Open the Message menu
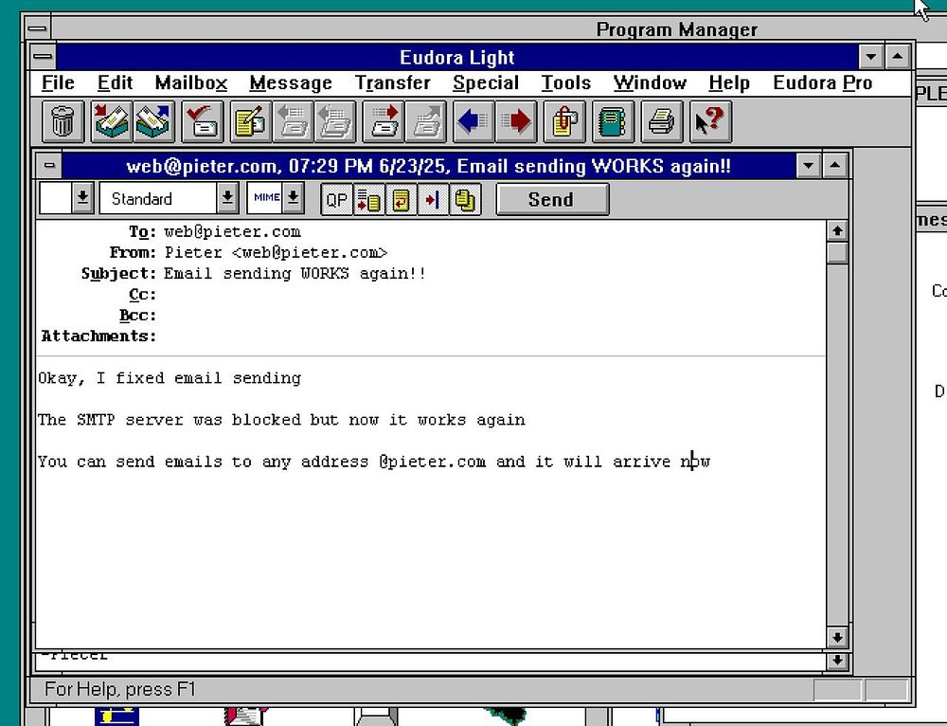The width and height of the screenshot is (947, 726). coord(291,82)
